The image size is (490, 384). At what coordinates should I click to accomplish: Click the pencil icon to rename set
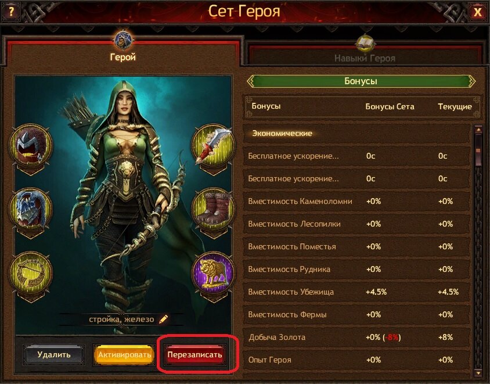(164, 320)
